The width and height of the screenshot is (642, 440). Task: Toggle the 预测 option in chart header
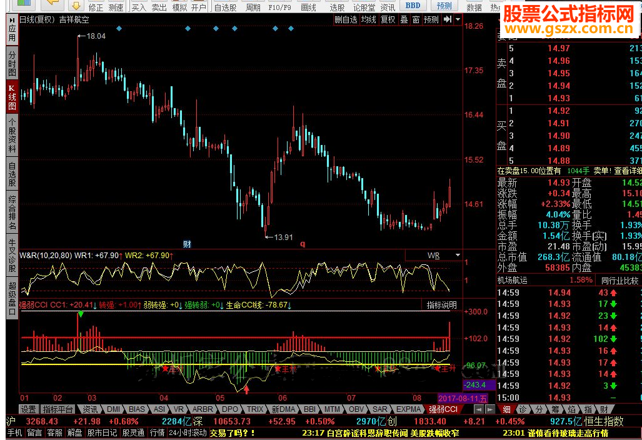431,19
